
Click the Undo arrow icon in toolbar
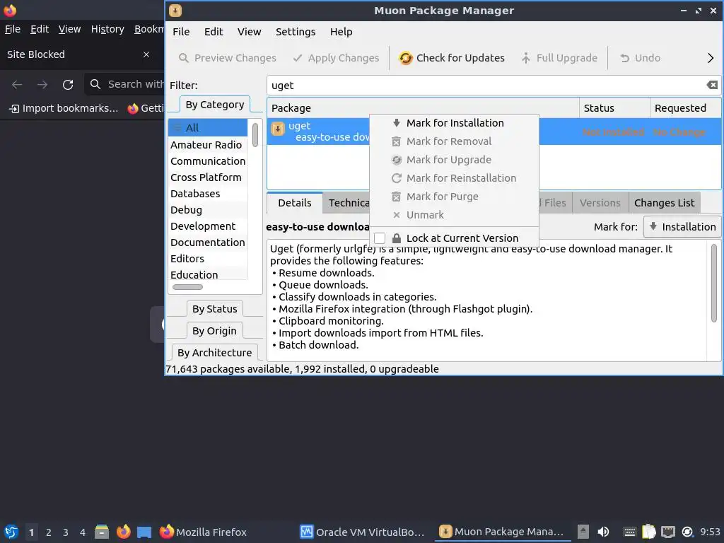pos(625,58)
